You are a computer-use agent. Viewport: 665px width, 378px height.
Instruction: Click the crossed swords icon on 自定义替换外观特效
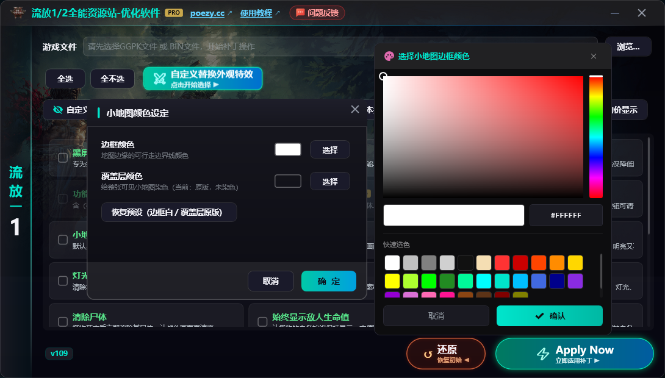point(159,79)
